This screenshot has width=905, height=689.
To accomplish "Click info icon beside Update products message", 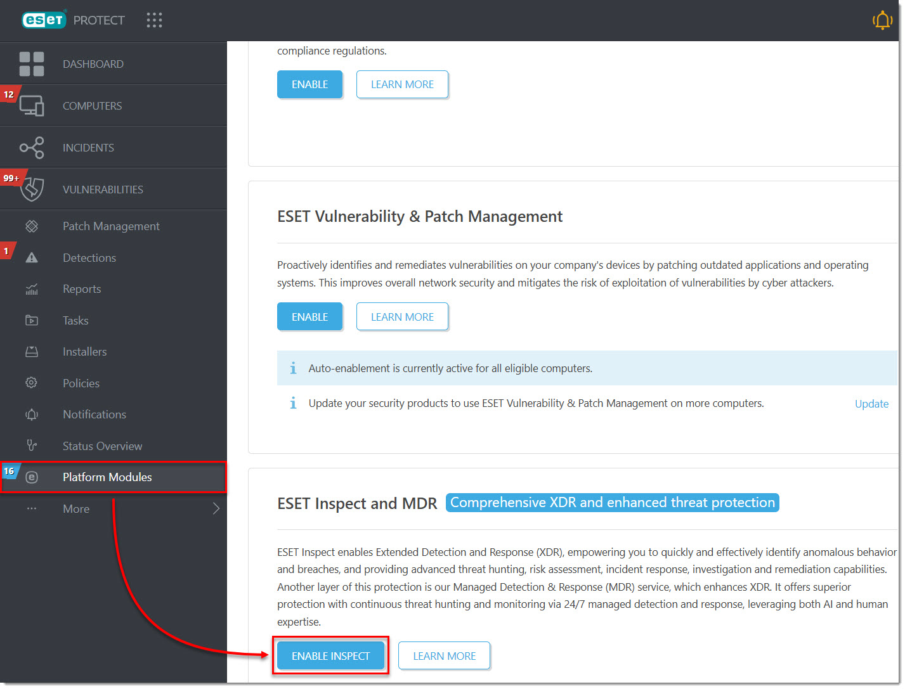I will tap(293, 403).
